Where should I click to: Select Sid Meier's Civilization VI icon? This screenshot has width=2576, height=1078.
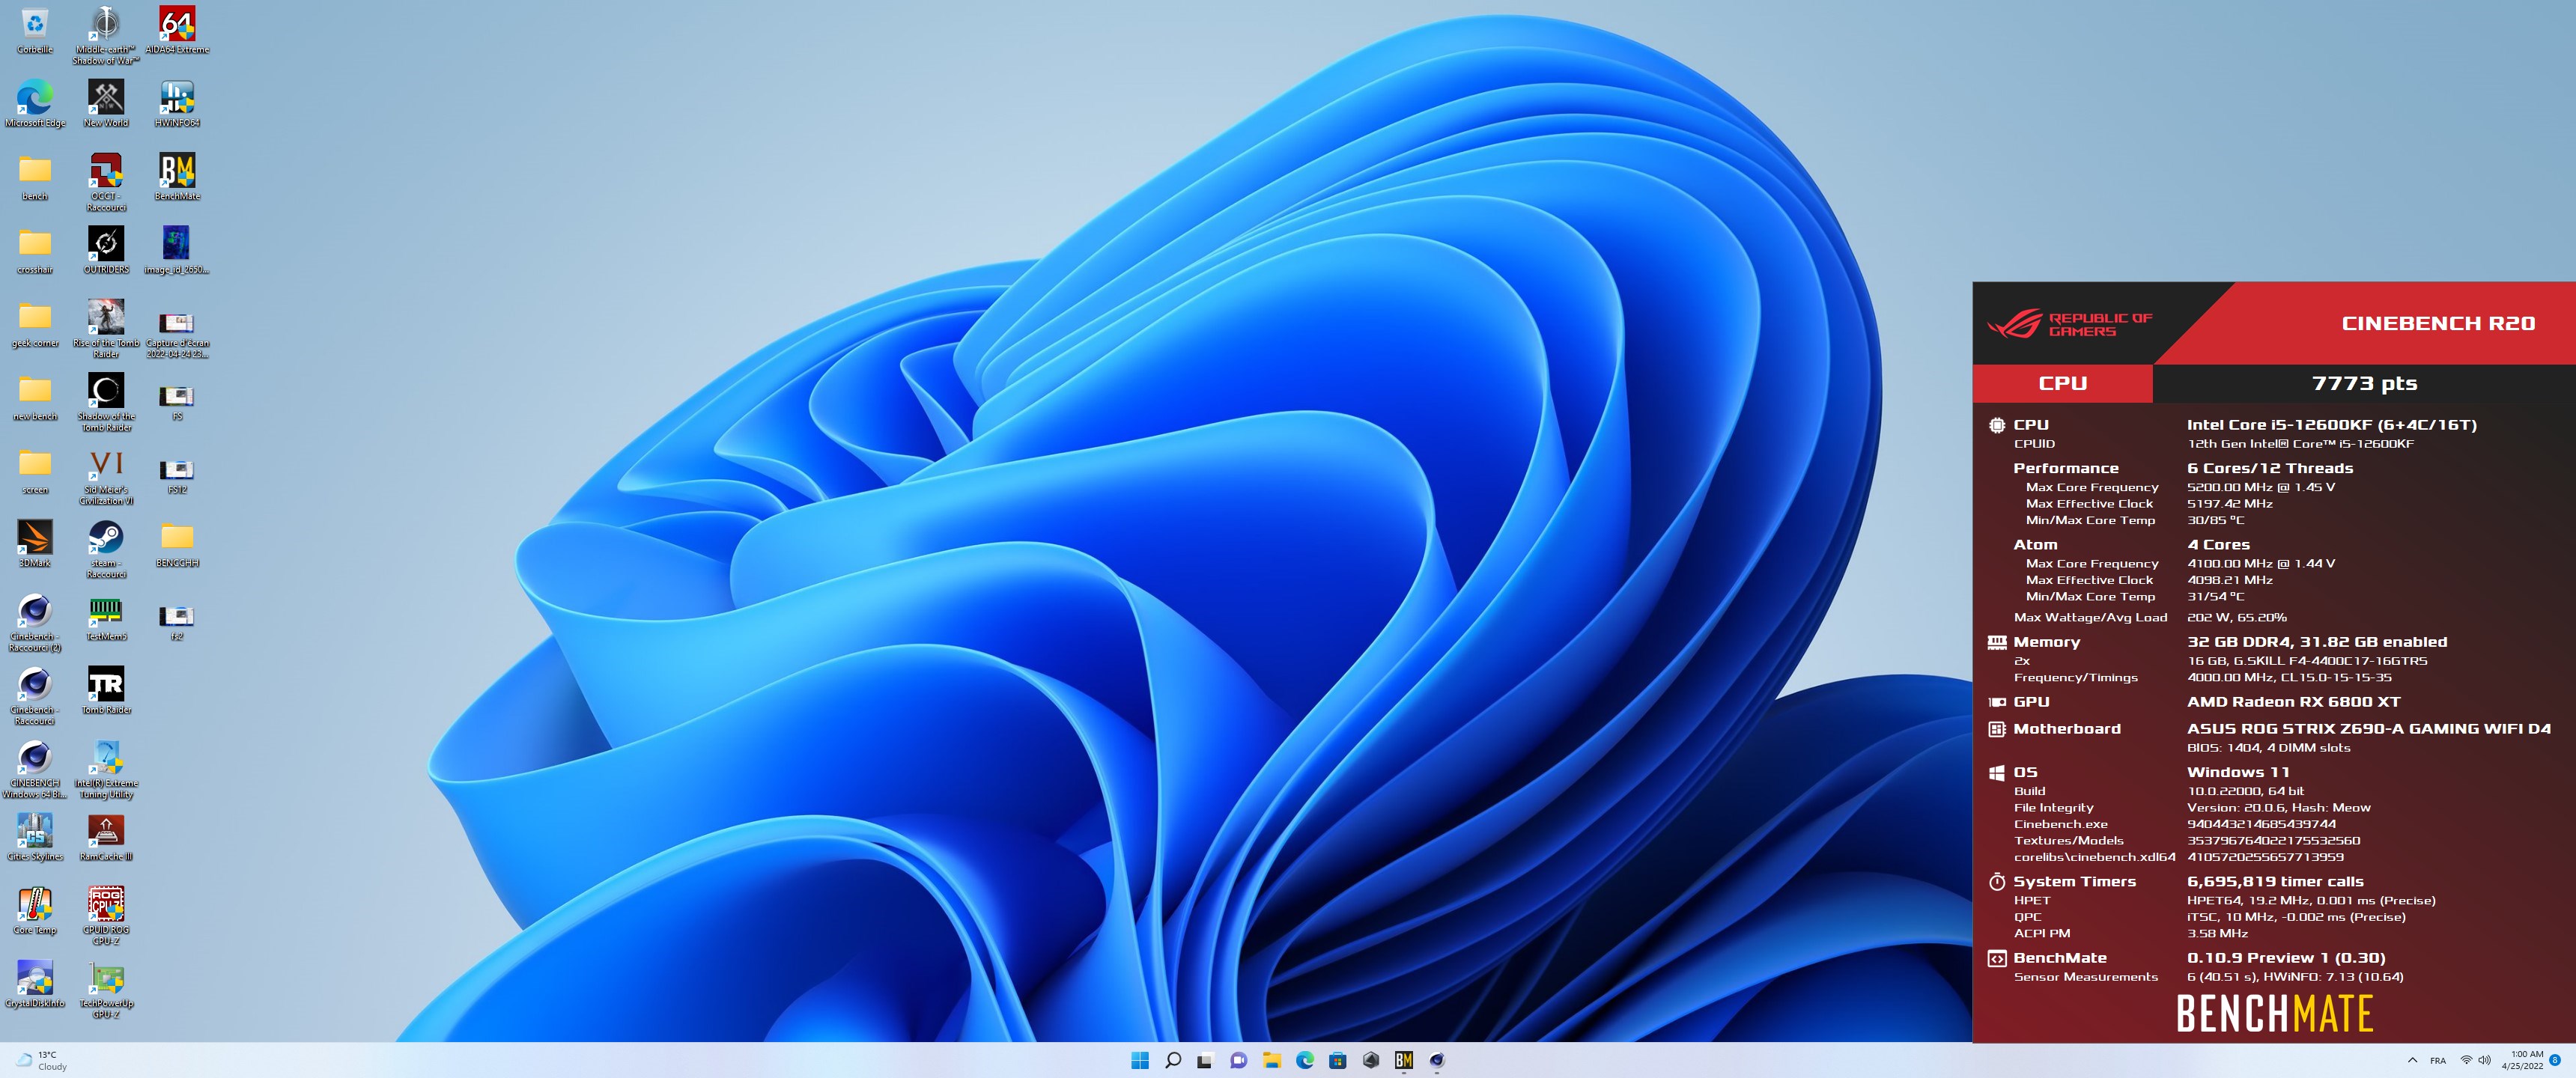(x=106, y=476)
